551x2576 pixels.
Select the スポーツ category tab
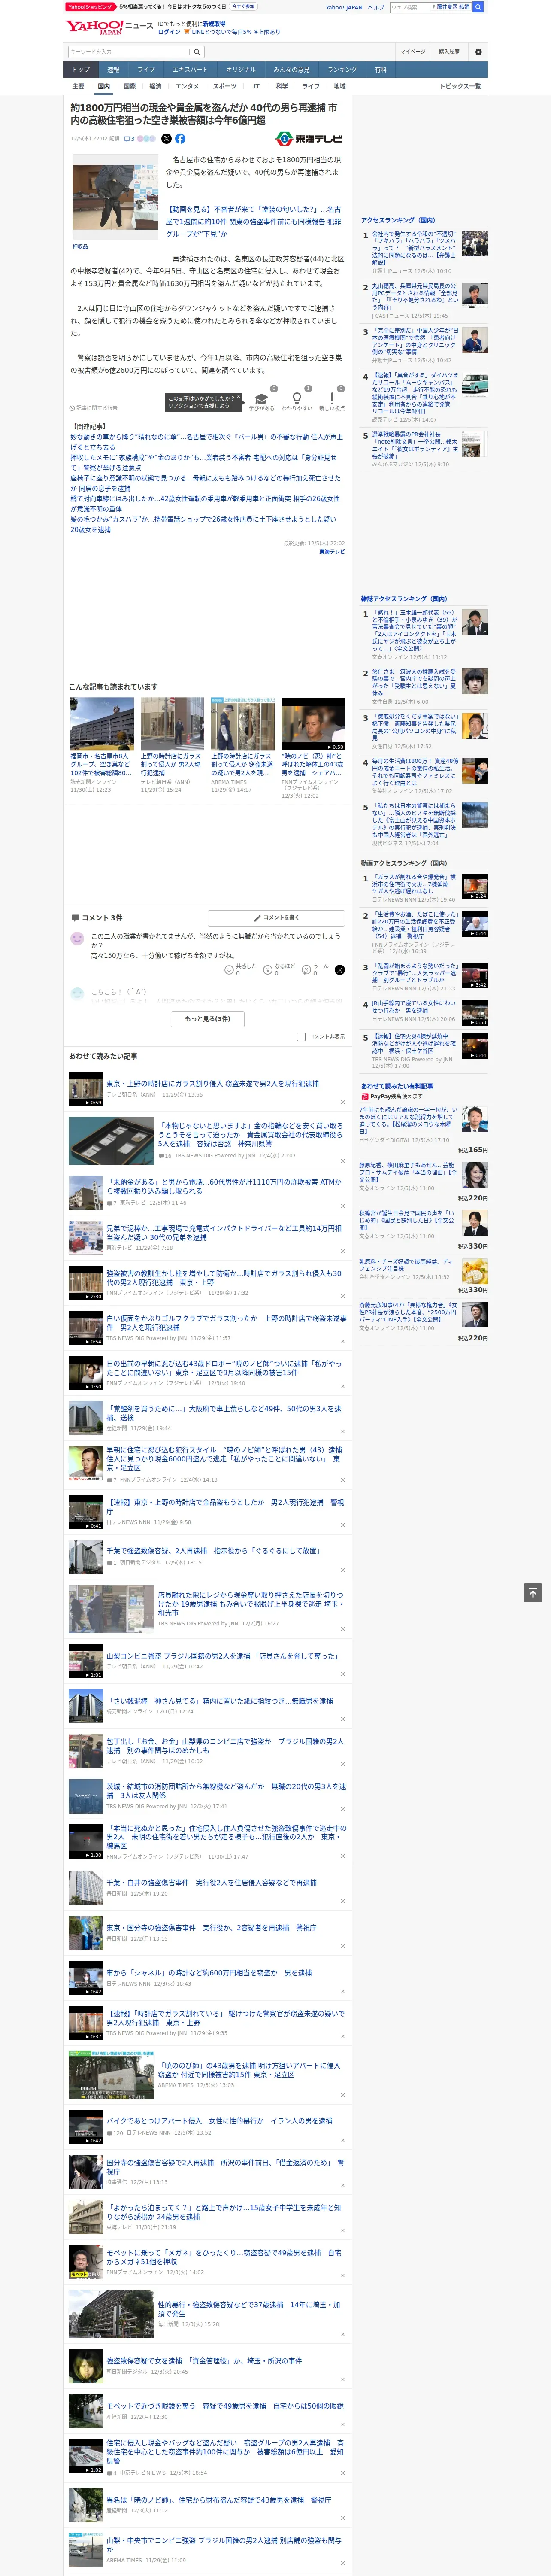(225, 86)
